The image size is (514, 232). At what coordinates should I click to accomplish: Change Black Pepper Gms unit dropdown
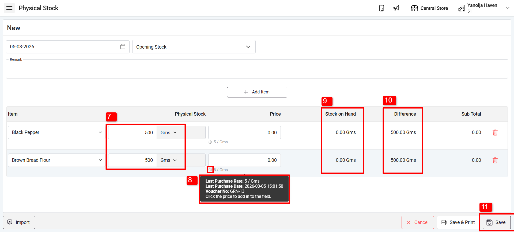click(169, 132)
